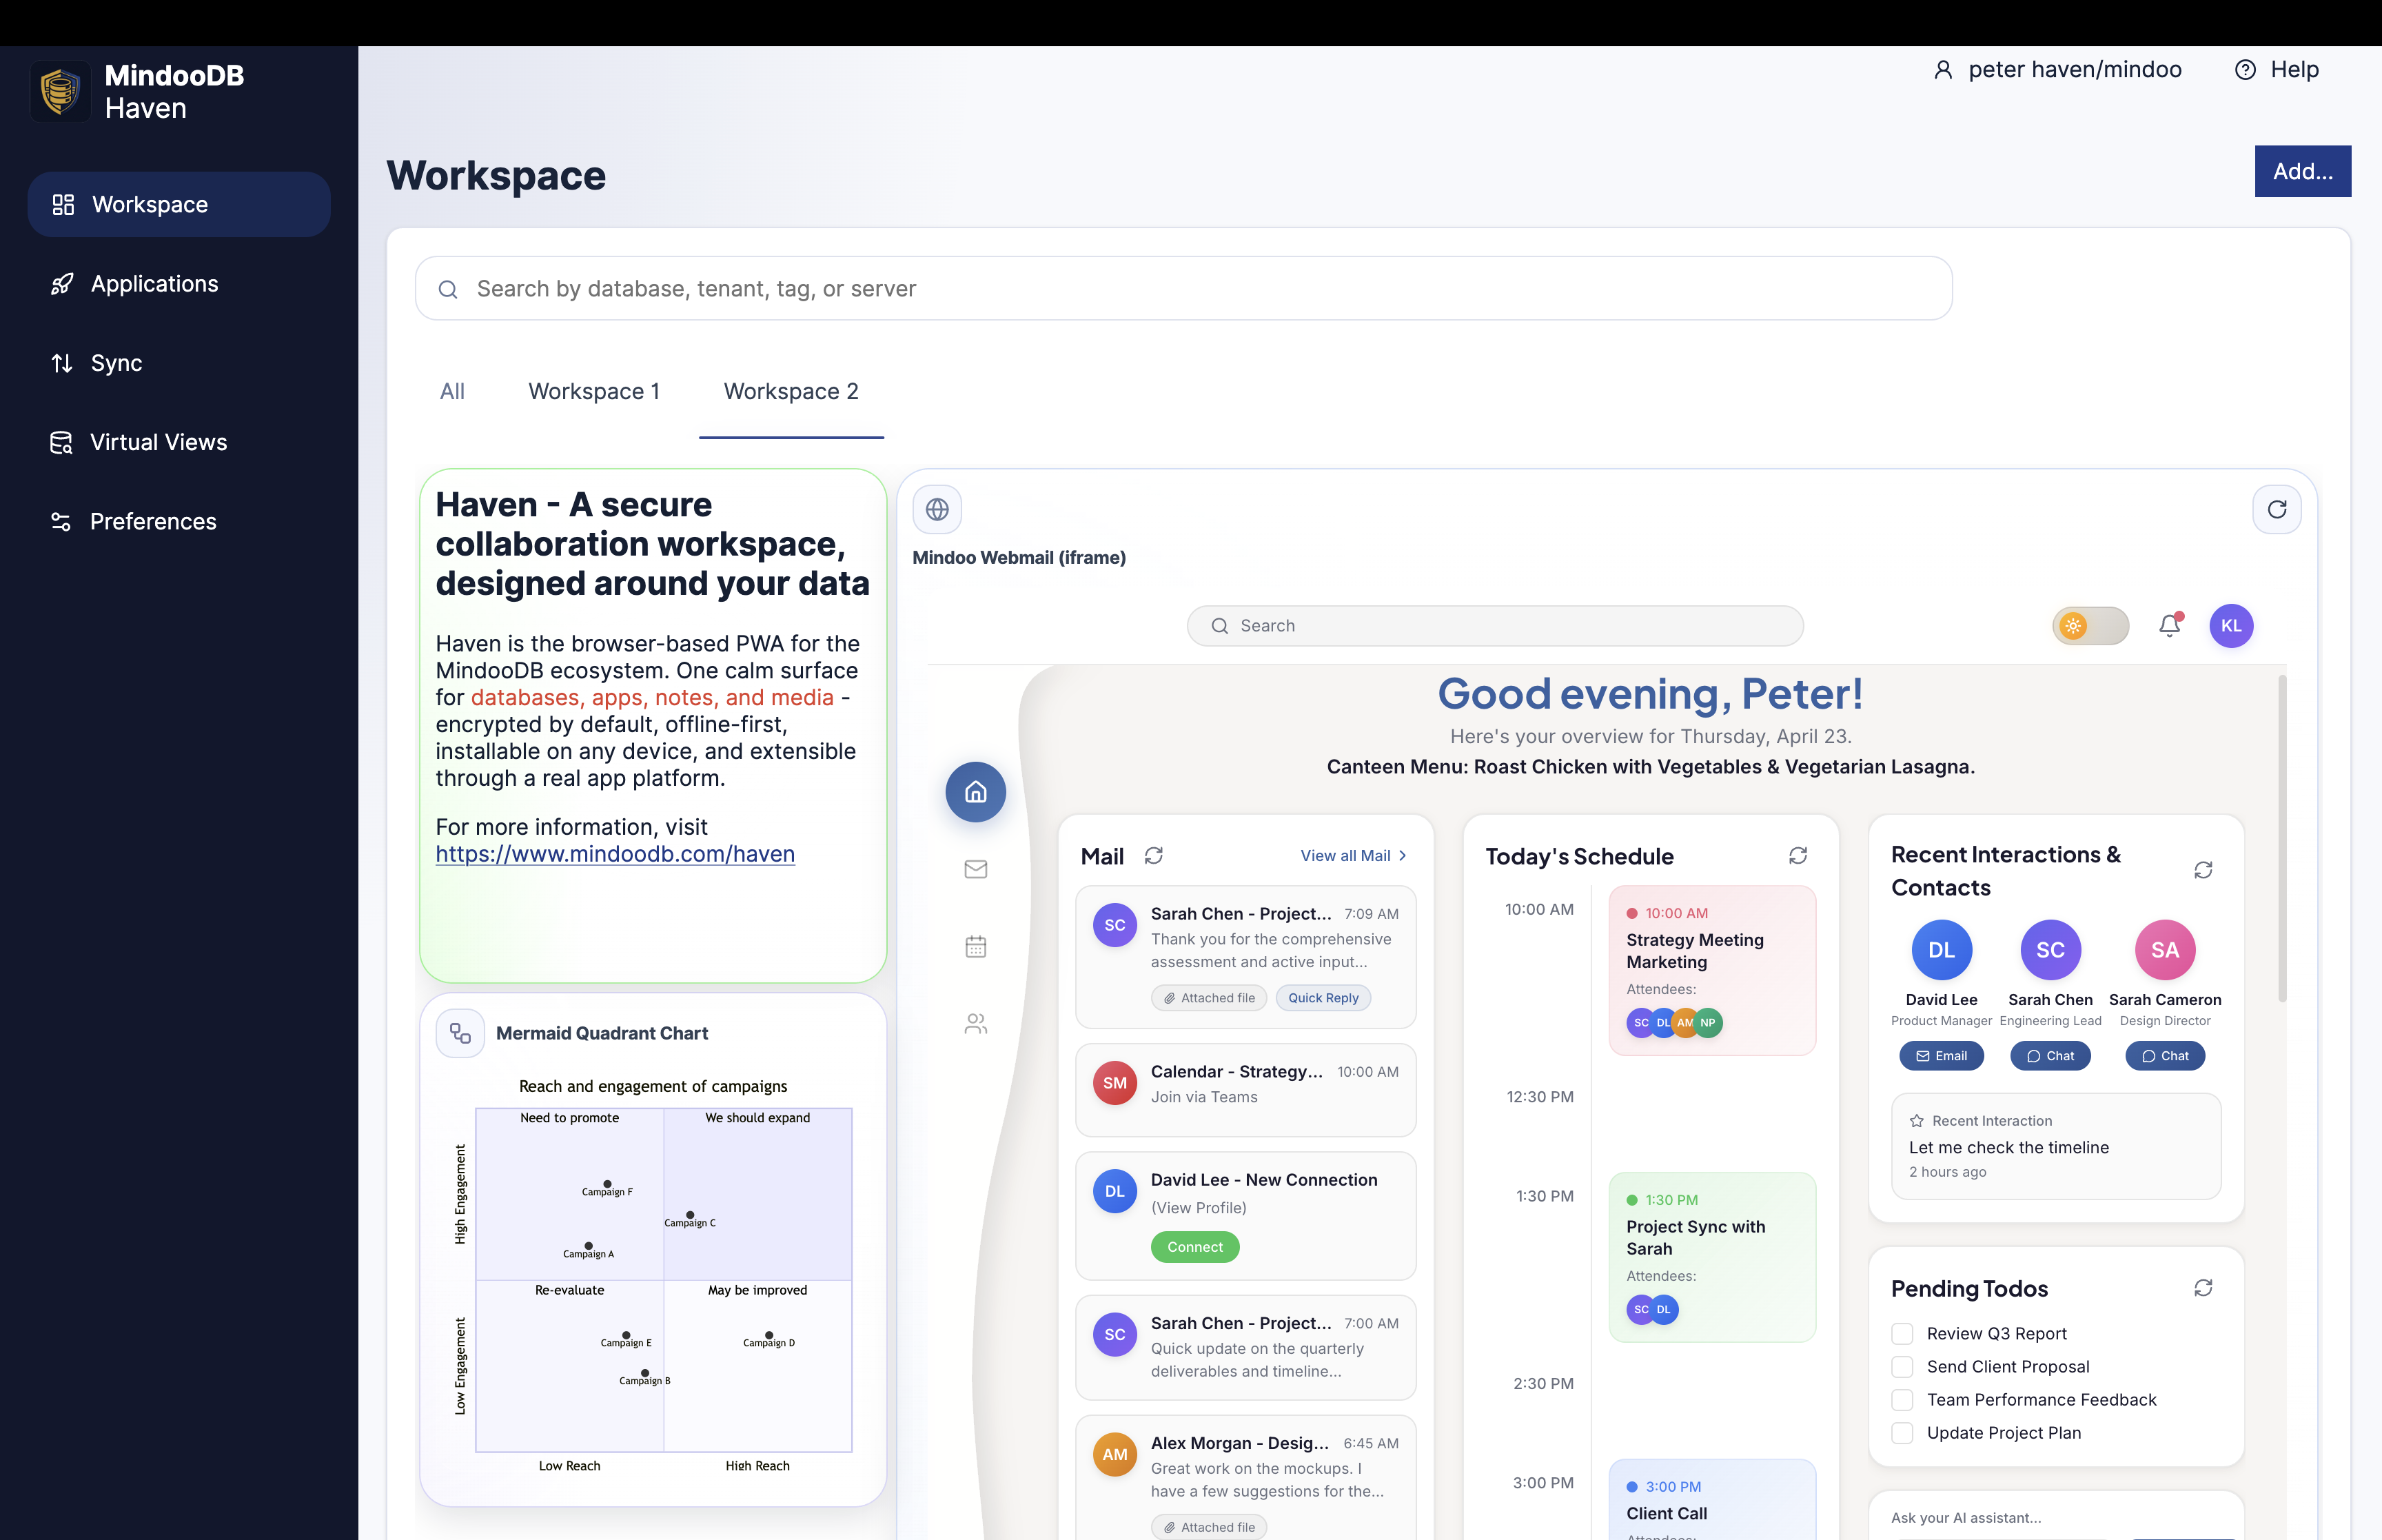Switch to the Workspace 1 tab
The height and width of the screenshot is (1540, 2382).
593,391
